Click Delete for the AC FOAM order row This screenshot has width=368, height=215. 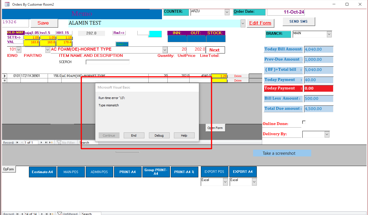(x=238, y=76)
